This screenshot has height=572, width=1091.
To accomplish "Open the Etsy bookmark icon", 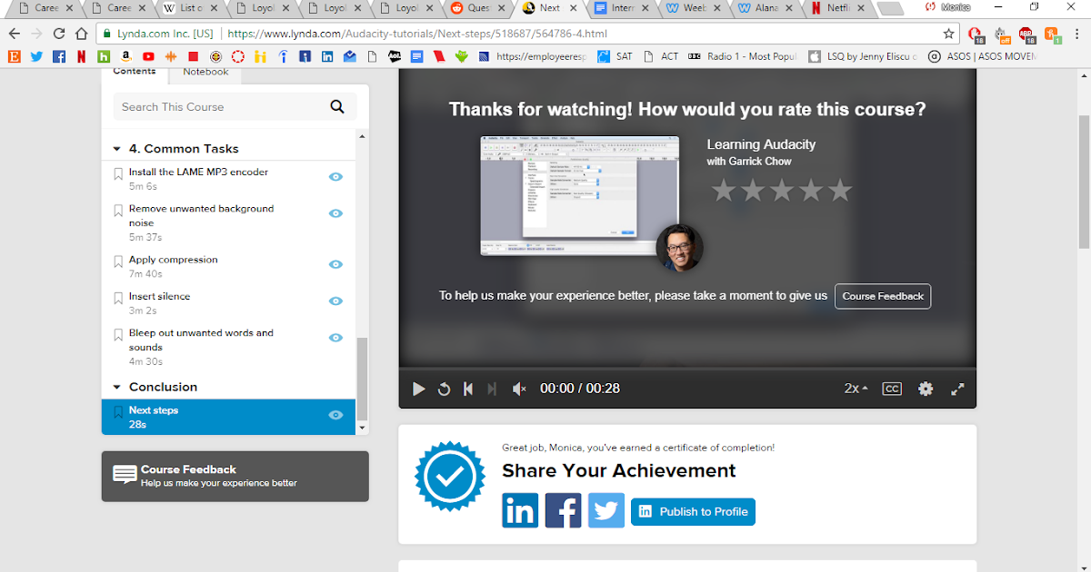I will click(x=14, y=56).
